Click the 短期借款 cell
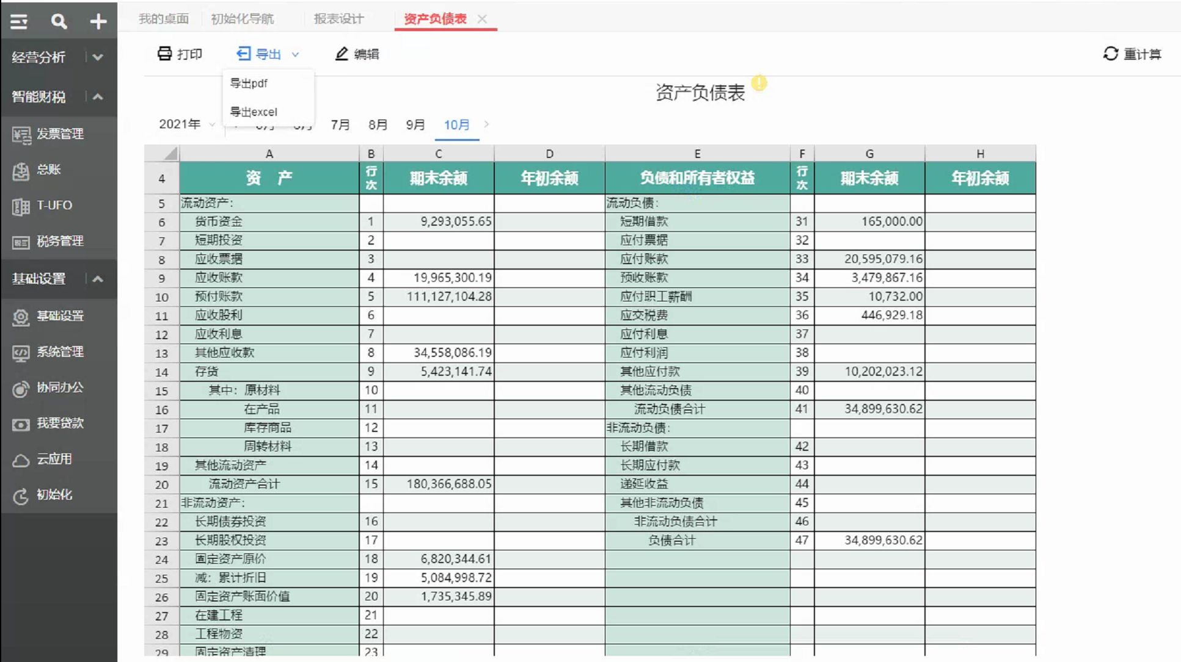 click(698, 221)
